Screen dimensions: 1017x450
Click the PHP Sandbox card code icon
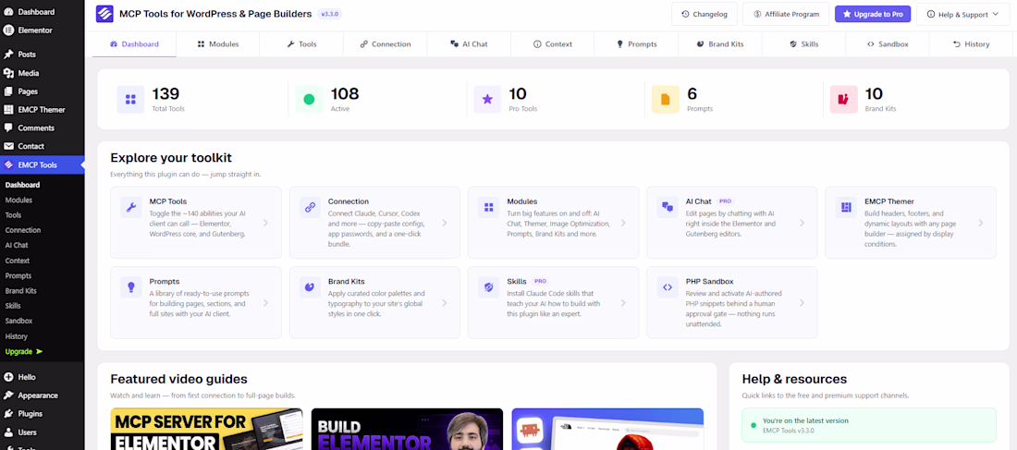pyautogui.click(x=668, y=287)
